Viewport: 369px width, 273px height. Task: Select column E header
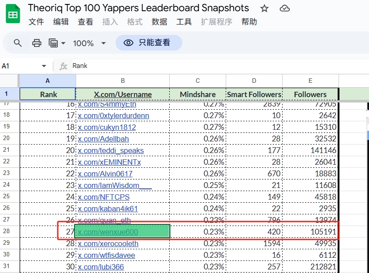pos(310,81)
